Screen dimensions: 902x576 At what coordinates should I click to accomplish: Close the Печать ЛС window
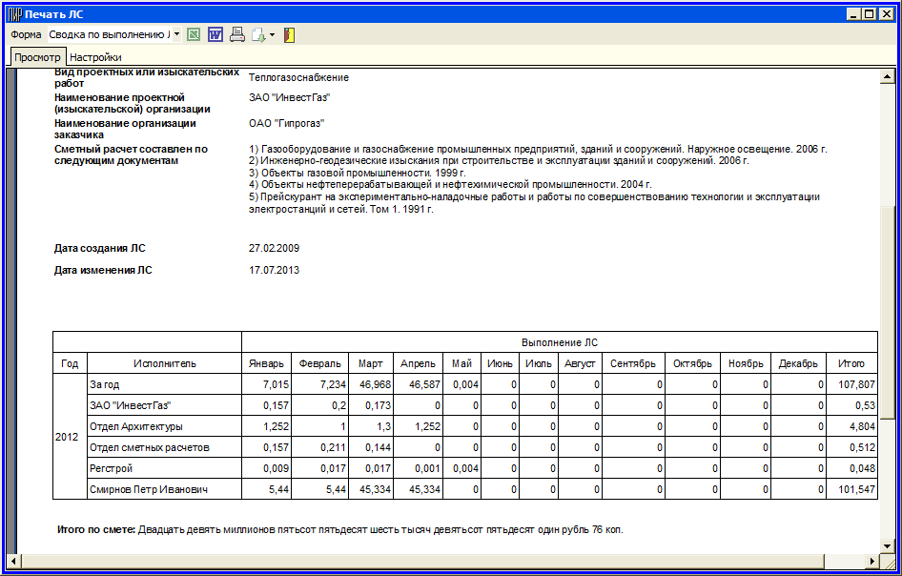(886, 14)
